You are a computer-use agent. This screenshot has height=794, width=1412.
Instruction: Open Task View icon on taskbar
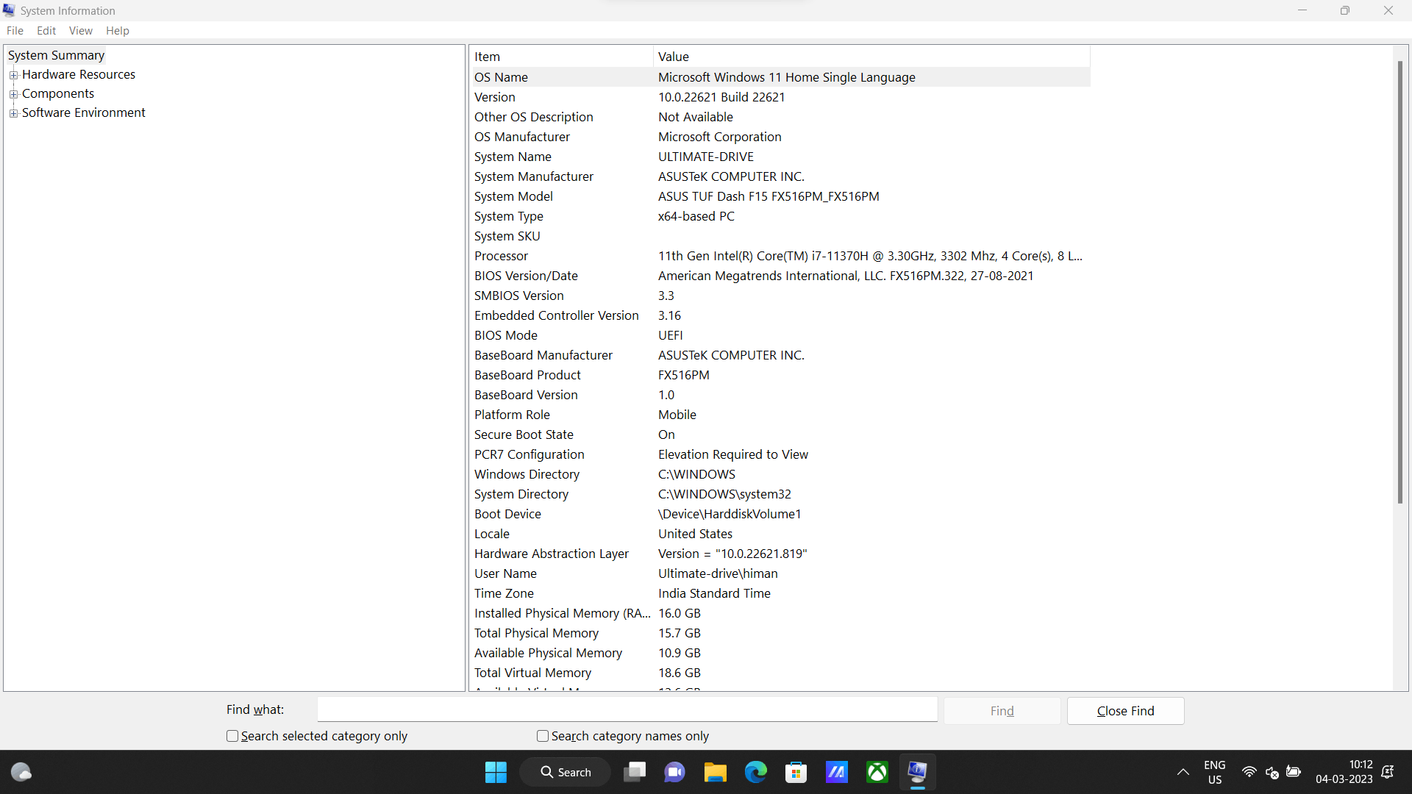pyautogui.click(x=634, y=772)
